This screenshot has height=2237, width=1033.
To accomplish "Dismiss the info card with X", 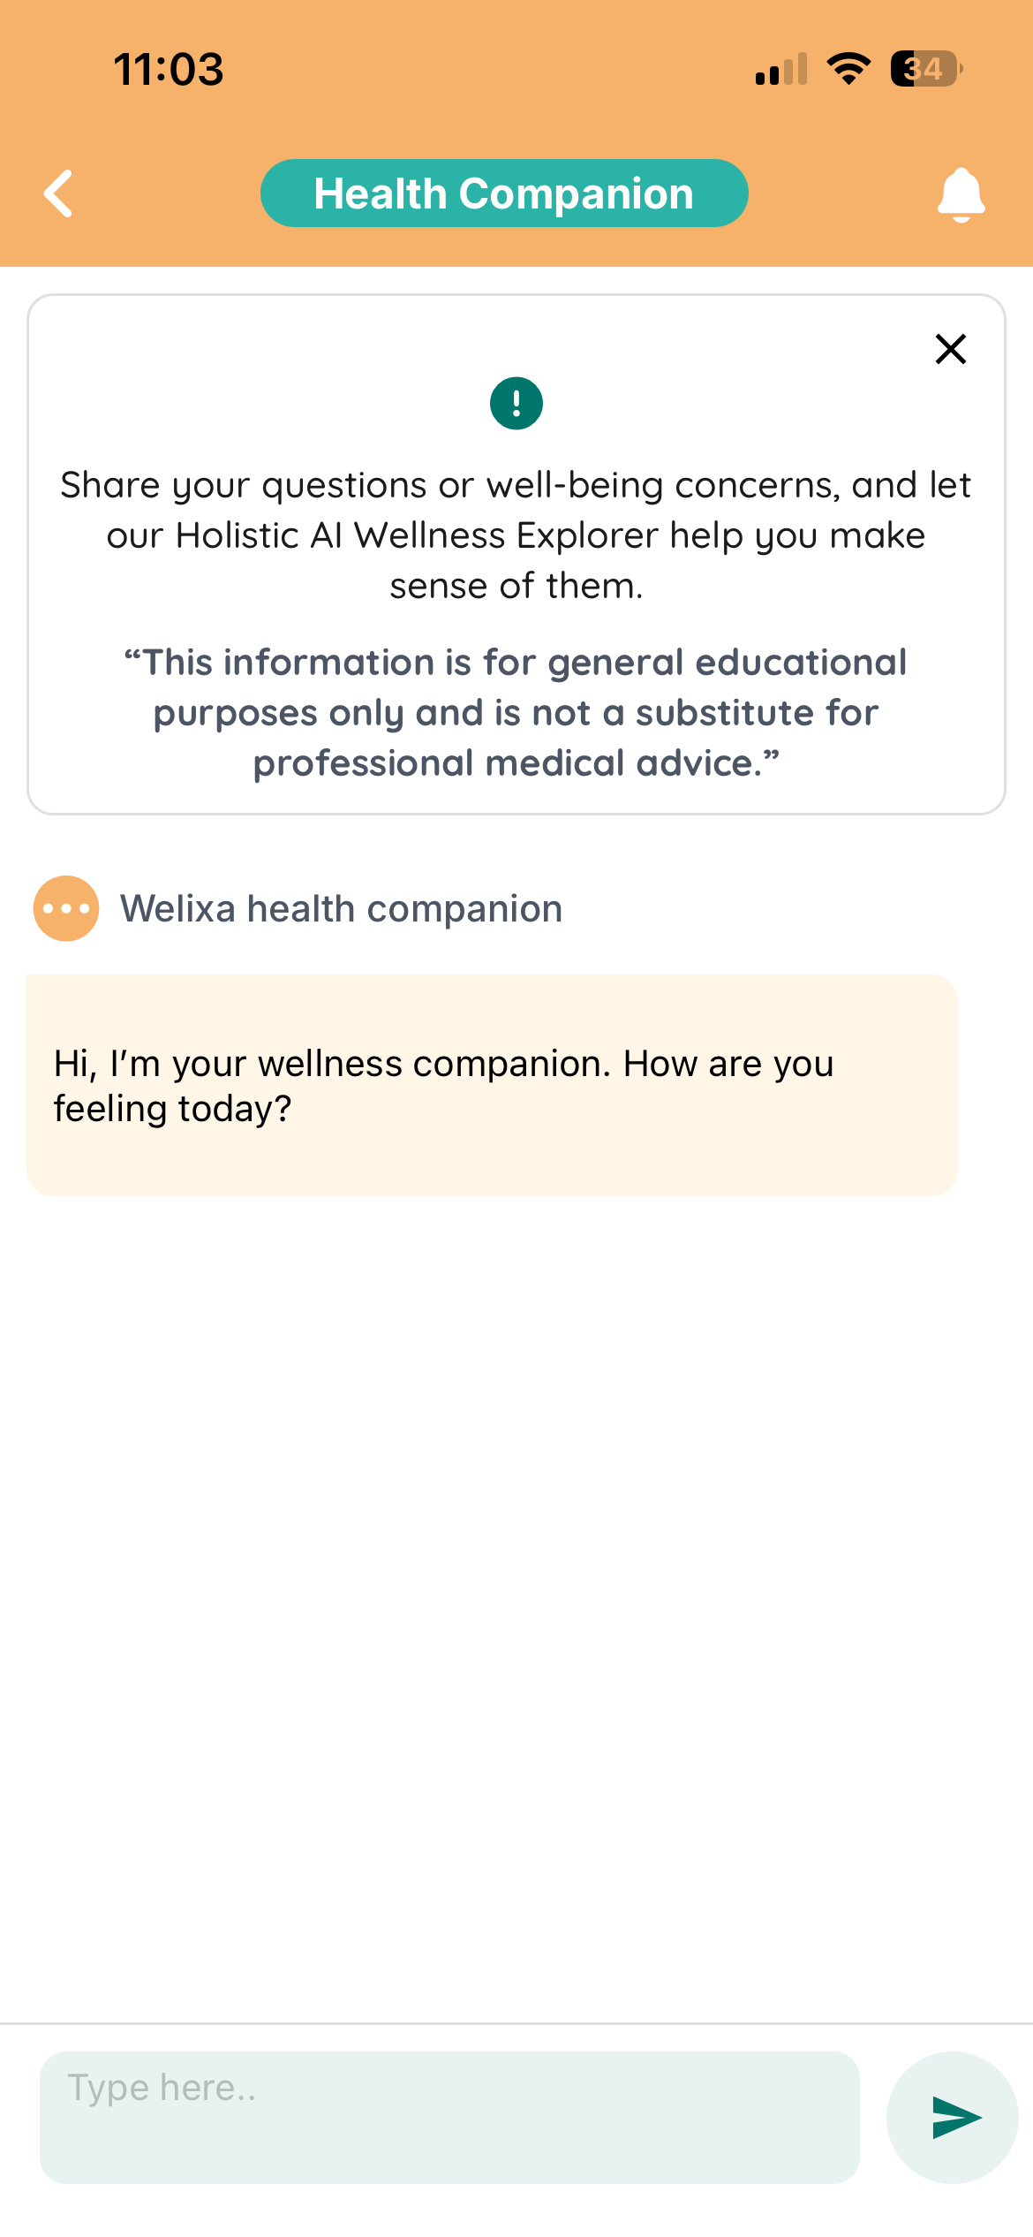I will [950, 349].
